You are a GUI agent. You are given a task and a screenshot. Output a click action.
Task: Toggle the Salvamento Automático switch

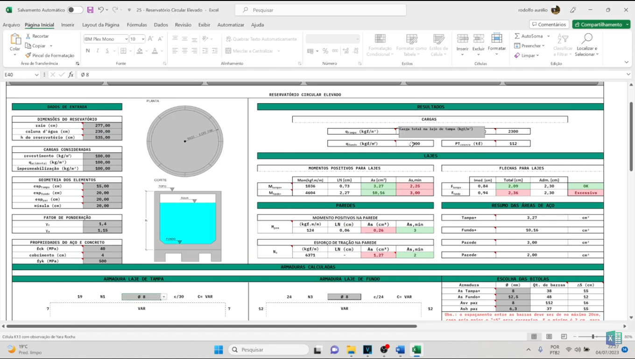pyautogui.click(x=75, y=10)
